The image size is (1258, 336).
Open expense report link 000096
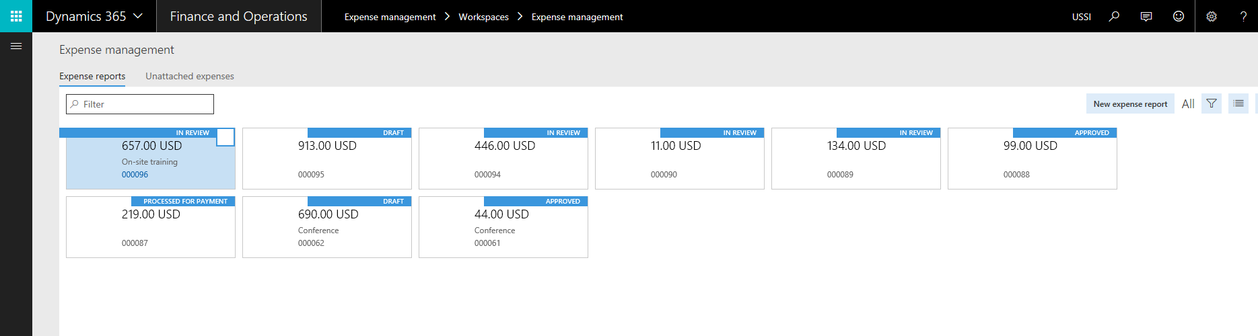coord(135,175)
